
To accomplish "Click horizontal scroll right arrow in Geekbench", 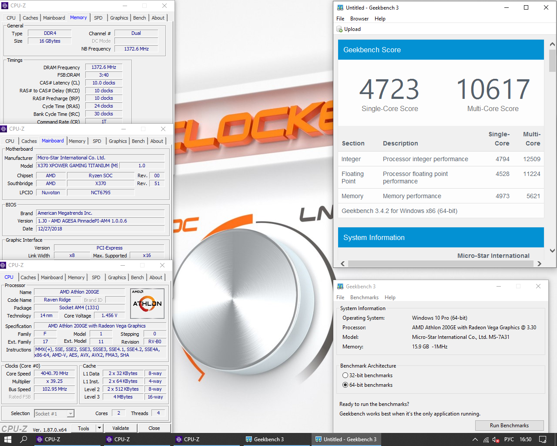I will click(539, 264).
